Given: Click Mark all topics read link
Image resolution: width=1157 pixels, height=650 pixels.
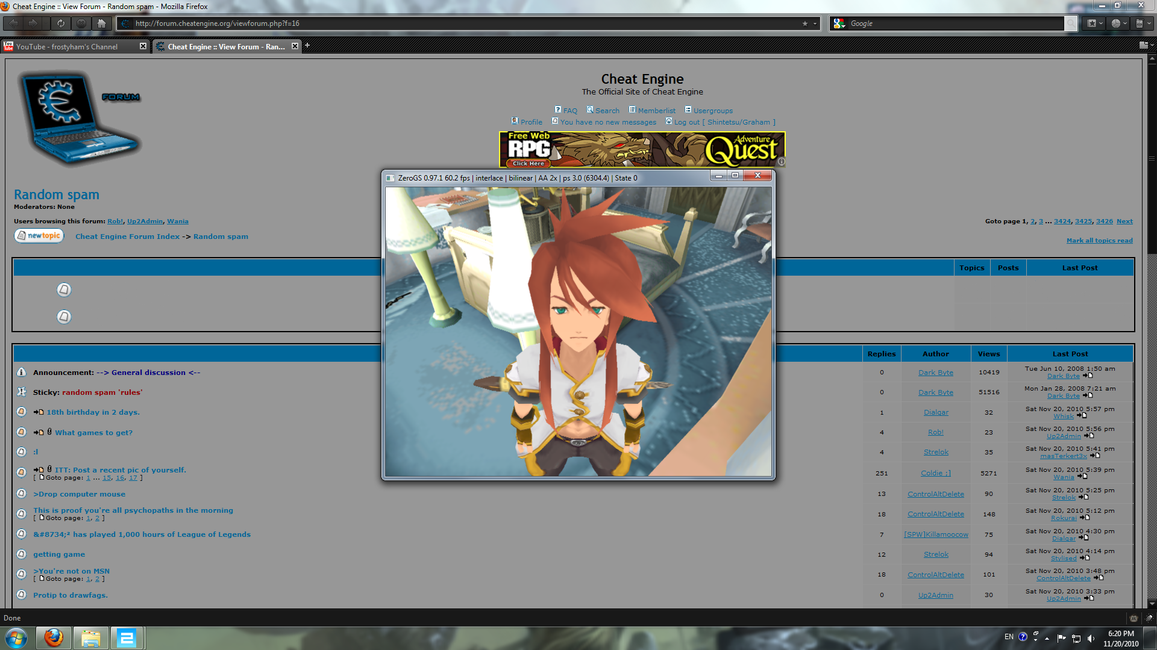Looking at the screenshot, I should (x=1099, y=241).
